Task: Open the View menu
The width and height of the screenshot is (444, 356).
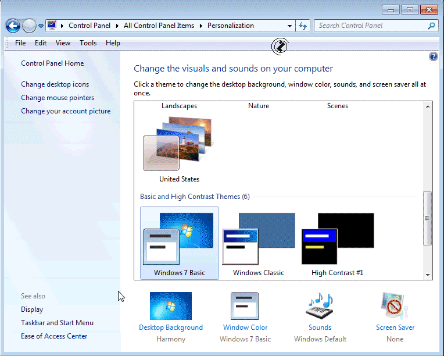Action: click(63, 43)
